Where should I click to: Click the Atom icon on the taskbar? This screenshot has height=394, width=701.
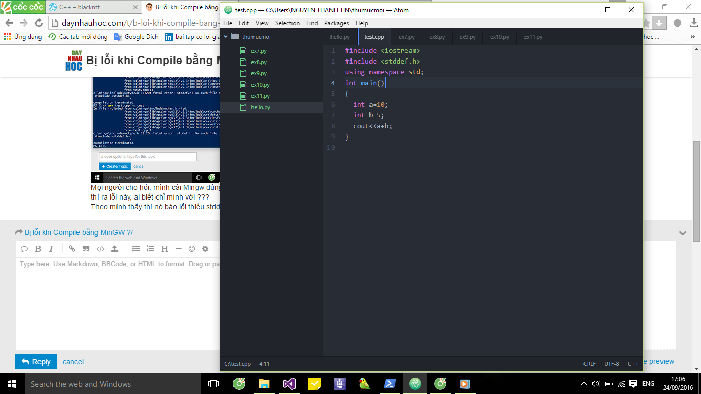pos(415,384)
